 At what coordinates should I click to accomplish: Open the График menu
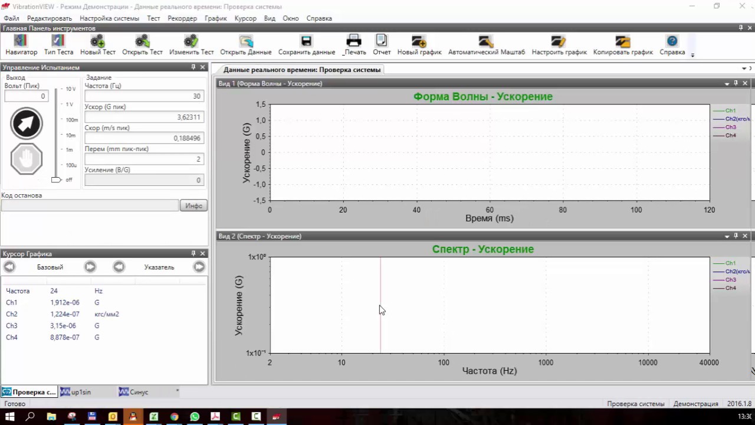[216, 18]
